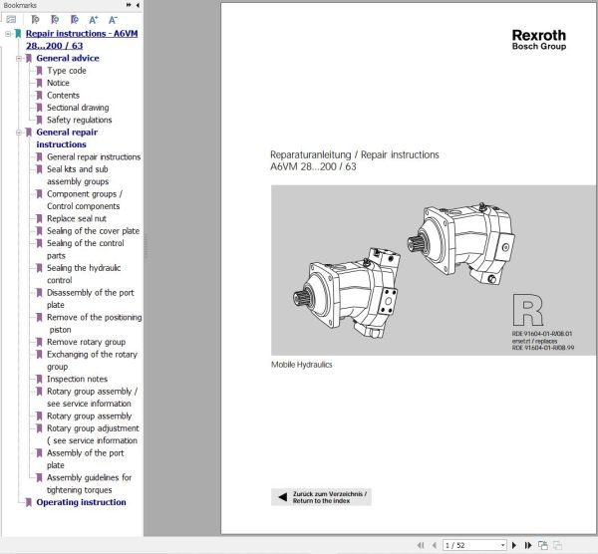Increase bookmark font size with A+
This screenshot has height=554, width=598.
[94, 20]
